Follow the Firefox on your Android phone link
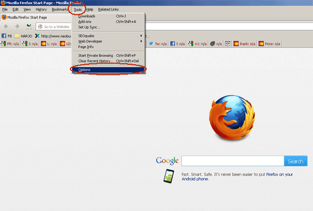The height and width of the screenshot is (211, 313). tap(237, 177)
